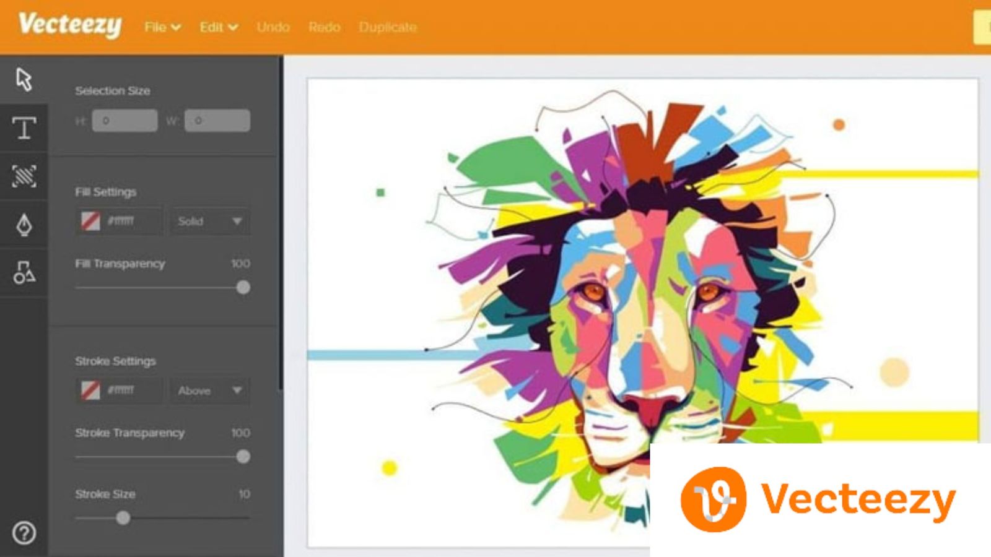Screen dimensions: 991x557
Task: Open help via the question mark icon
Action: 24,531
